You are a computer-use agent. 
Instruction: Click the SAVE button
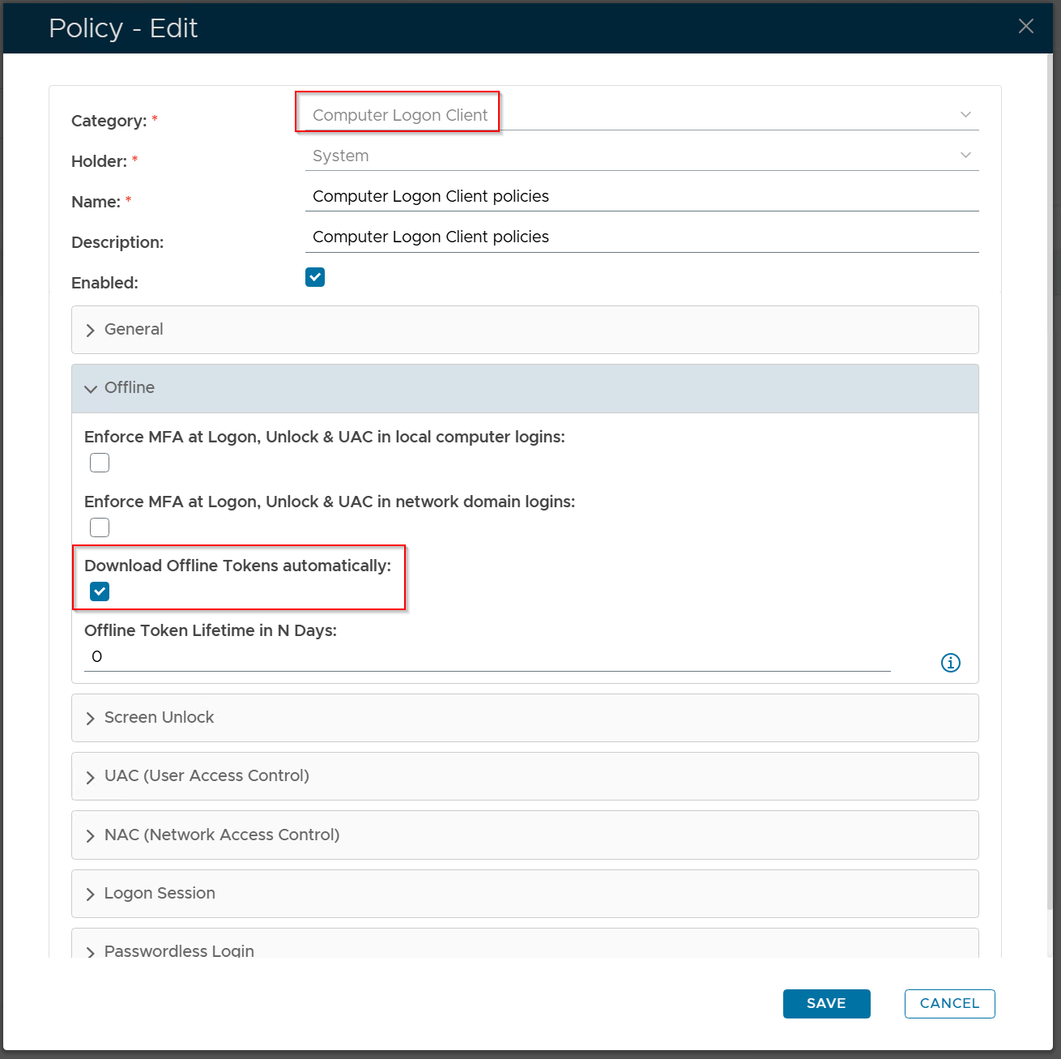(826, 1003)
